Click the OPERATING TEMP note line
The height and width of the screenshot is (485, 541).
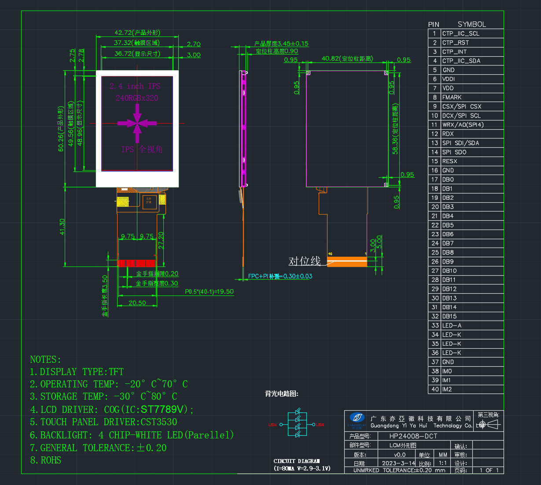(x=109, y=384)
